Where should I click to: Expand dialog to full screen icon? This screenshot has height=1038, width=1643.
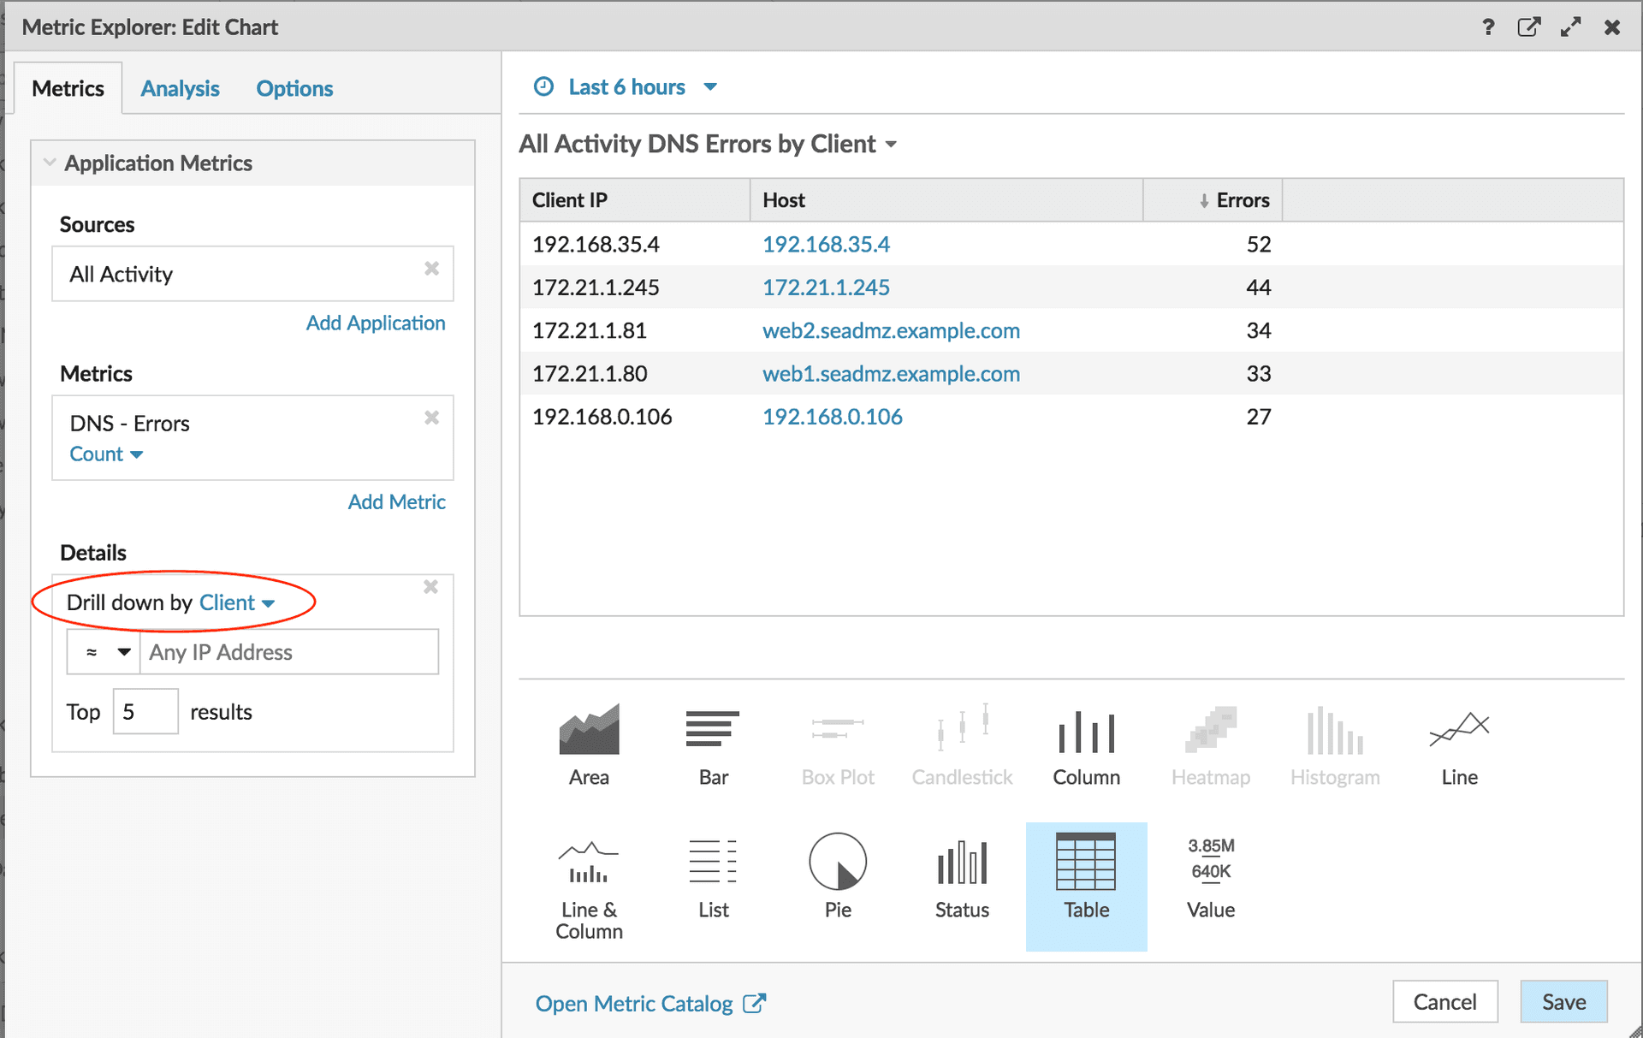tap(1570, 27)
